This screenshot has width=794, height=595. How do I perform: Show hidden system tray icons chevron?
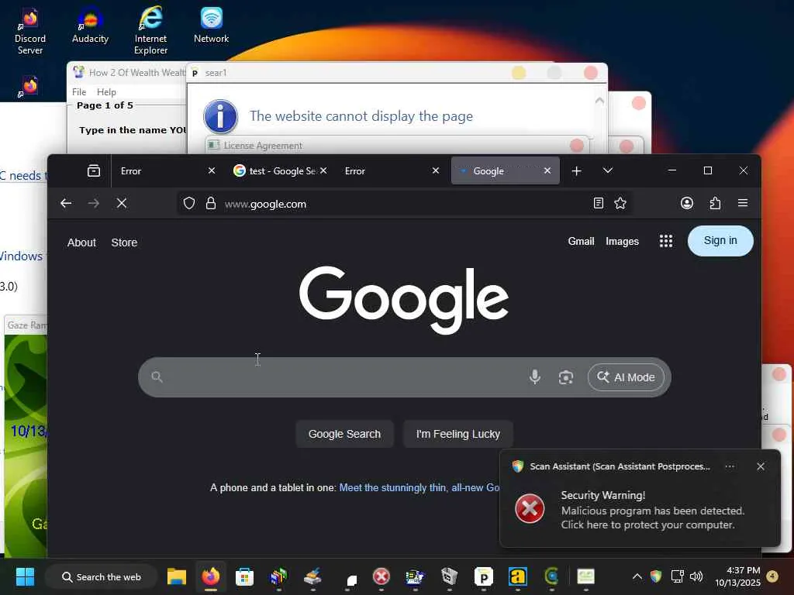click(637, 576)
